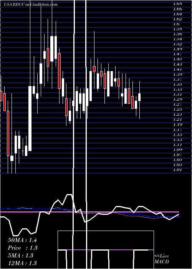
Task: Click the 1.21 price axis label
Action: pyautogui.click(x=178, y=120)
